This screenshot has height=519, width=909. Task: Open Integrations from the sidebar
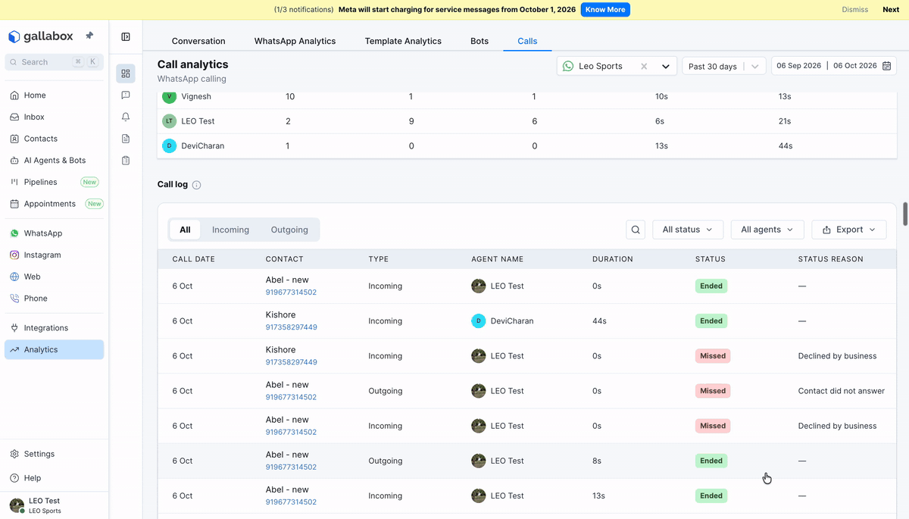pos(54,328)
